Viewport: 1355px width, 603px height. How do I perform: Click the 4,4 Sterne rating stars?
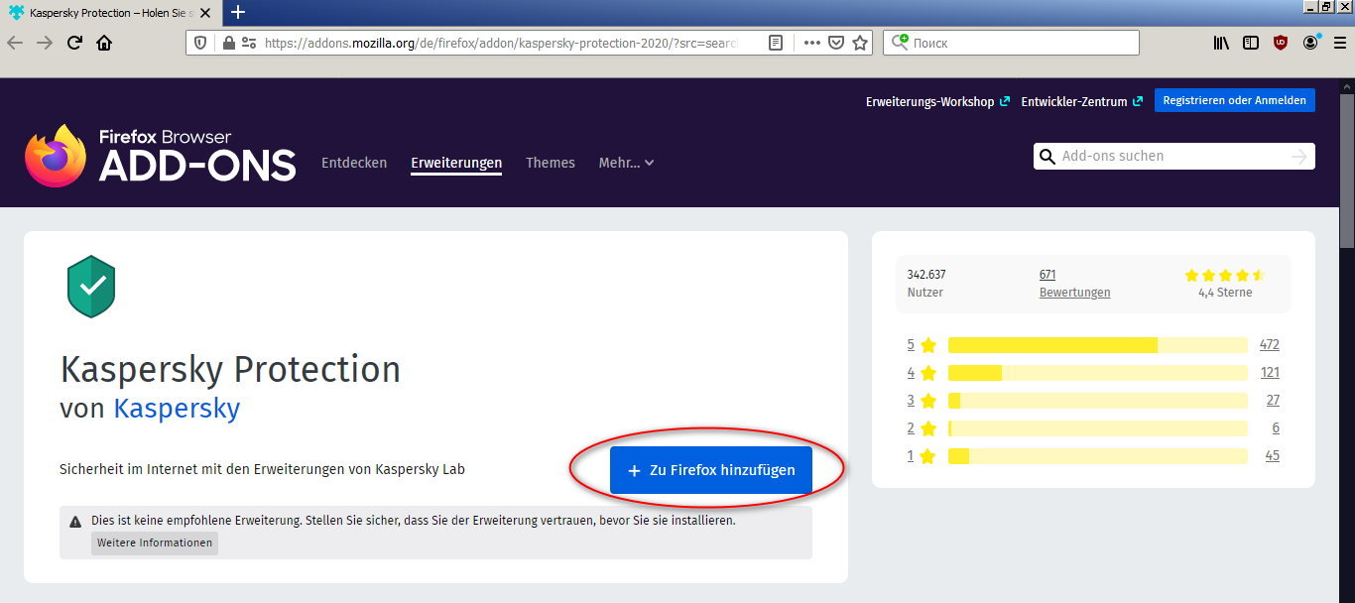pyautogui.click(x=1225, y=275)
